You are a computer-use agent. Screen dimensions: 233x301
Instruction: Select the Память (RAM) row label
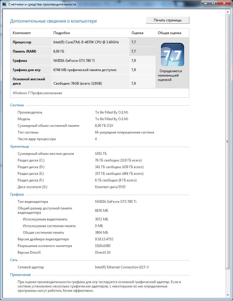24,51
